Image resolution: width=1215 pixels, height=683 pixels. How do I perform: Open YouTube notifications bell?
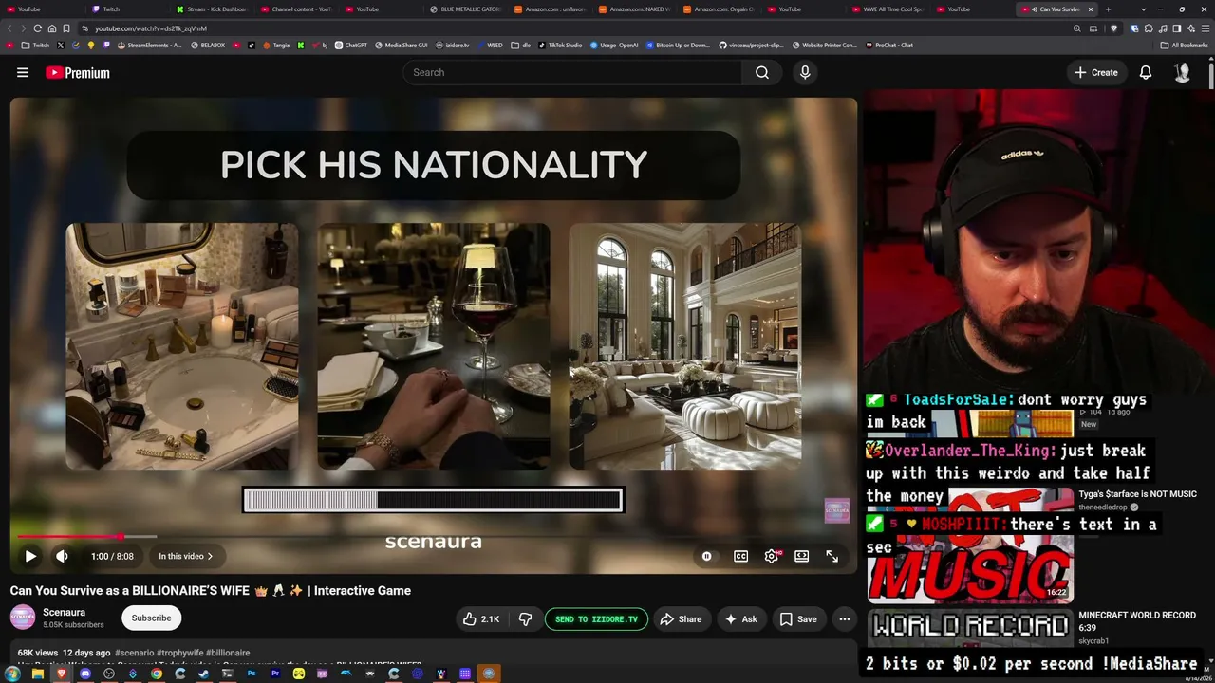pyautogui.click(x=1146, y=73)
